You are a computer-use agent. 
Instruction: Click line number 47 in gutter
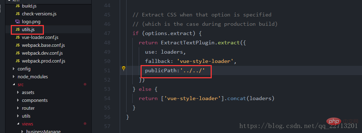pyautogui.click(x=107, y=33)
